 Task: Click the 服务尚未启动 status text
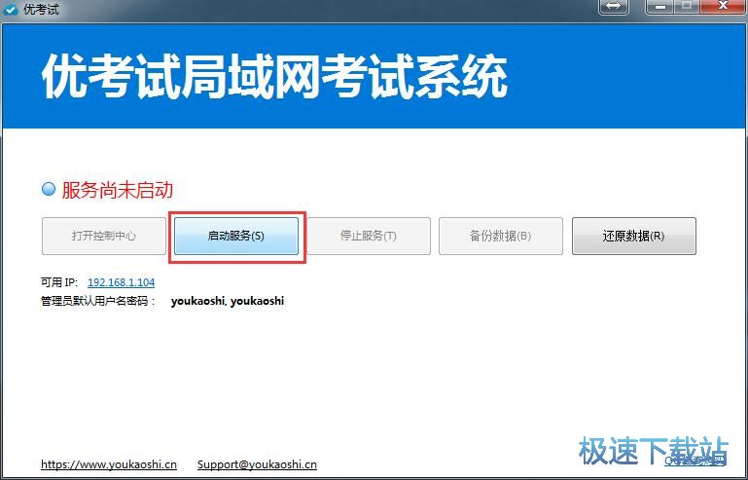click(x=118, y=190)
